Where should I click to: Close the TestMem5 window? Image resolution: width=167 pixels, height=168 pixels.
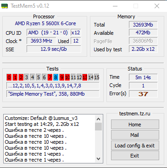(157, 6)
